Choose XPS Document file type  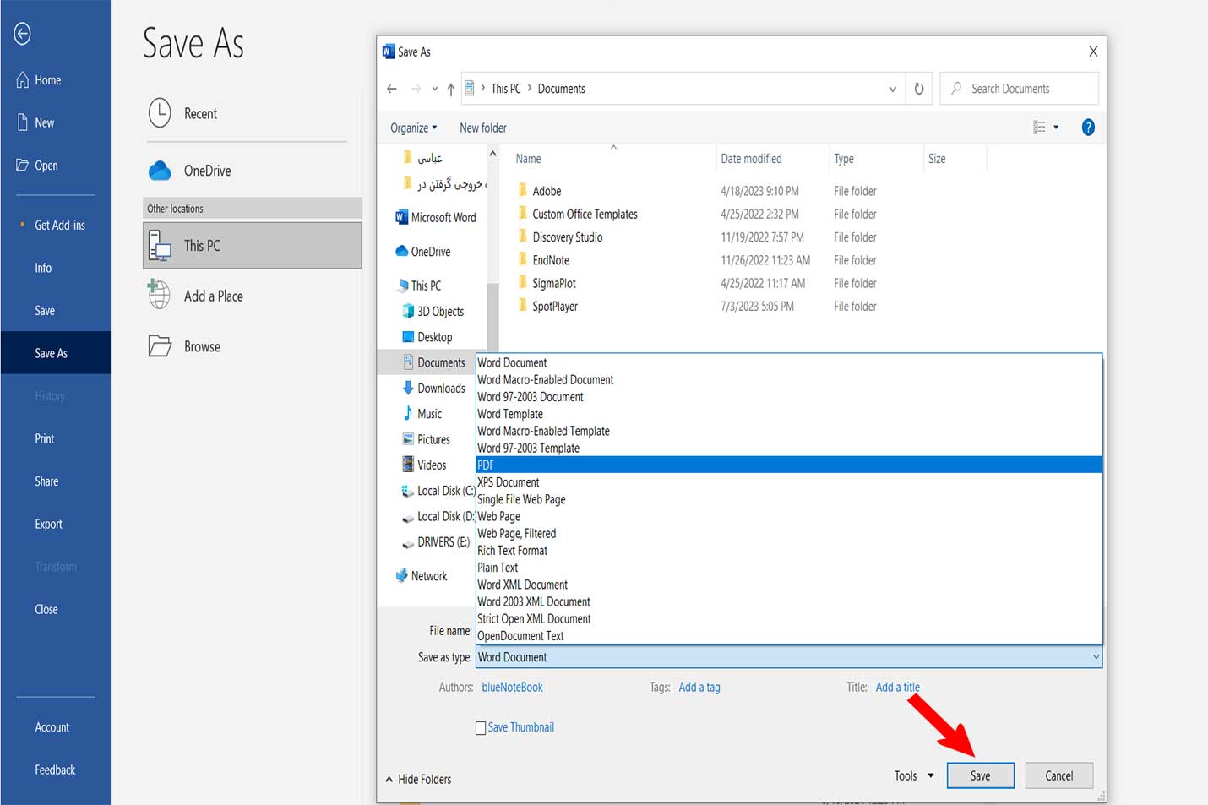click(x=789, y=482)
